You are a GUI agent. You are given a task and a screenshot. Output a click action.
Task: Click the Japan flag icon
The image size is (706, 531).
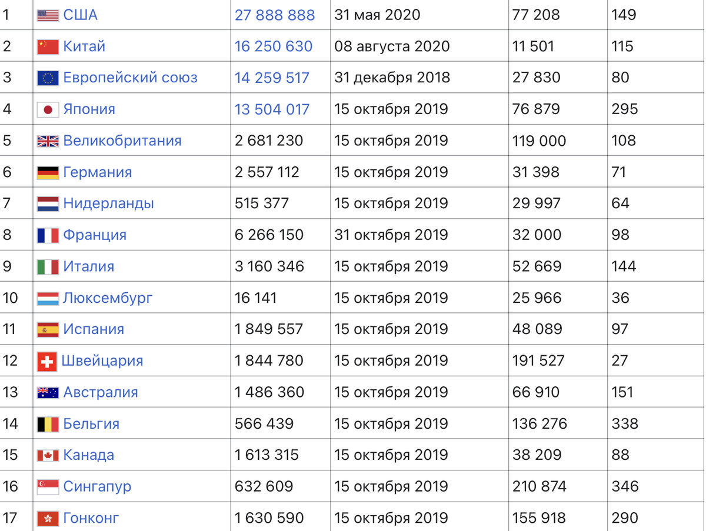[48, 109]
